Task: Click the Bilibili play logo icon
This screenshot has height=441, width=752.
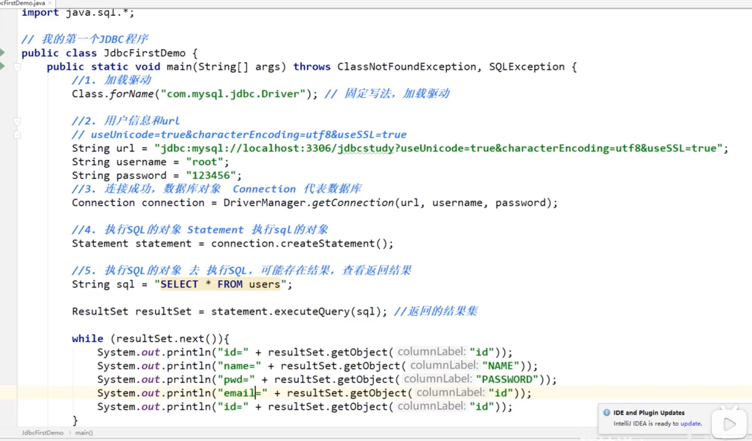Action: pyautogui.click(x=729, y=423)
